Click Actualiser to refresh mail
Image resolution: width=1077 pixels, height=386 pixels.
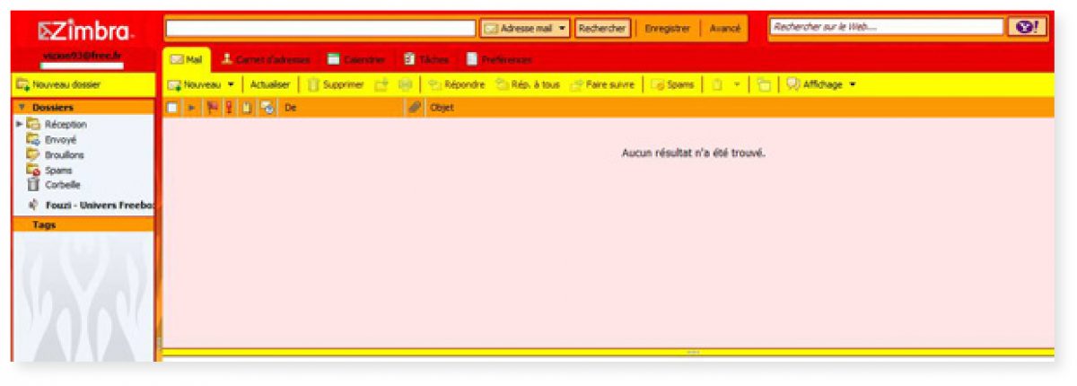pos(270,84)
